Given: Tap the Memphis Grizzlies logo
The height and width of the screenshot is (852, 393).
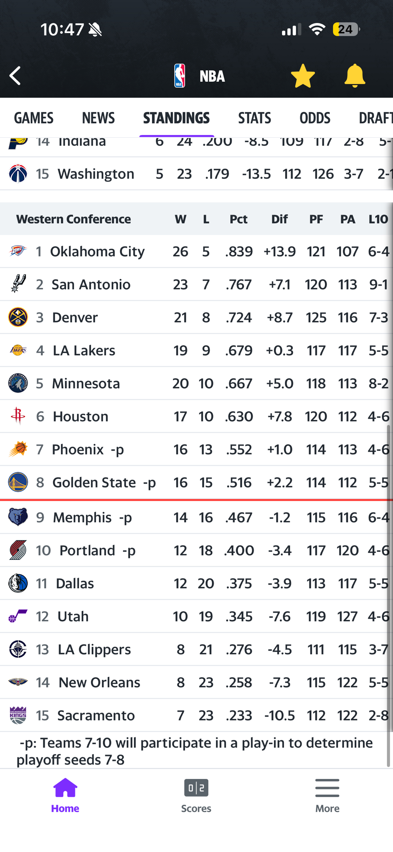Looking at the screenshot, I should [18, 517].
